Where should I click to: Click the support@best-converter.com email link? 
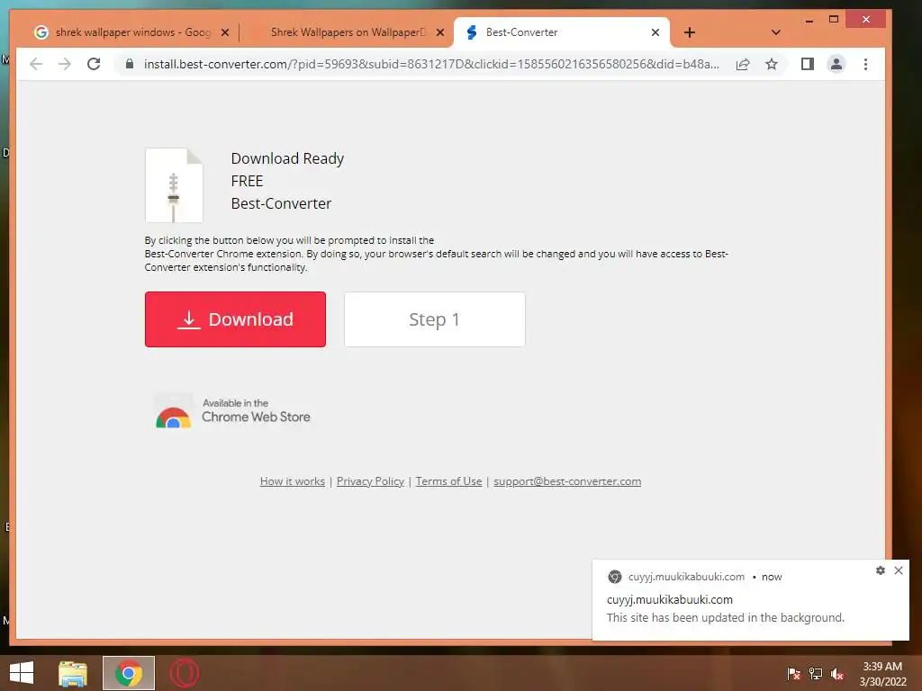click(567, 481)
